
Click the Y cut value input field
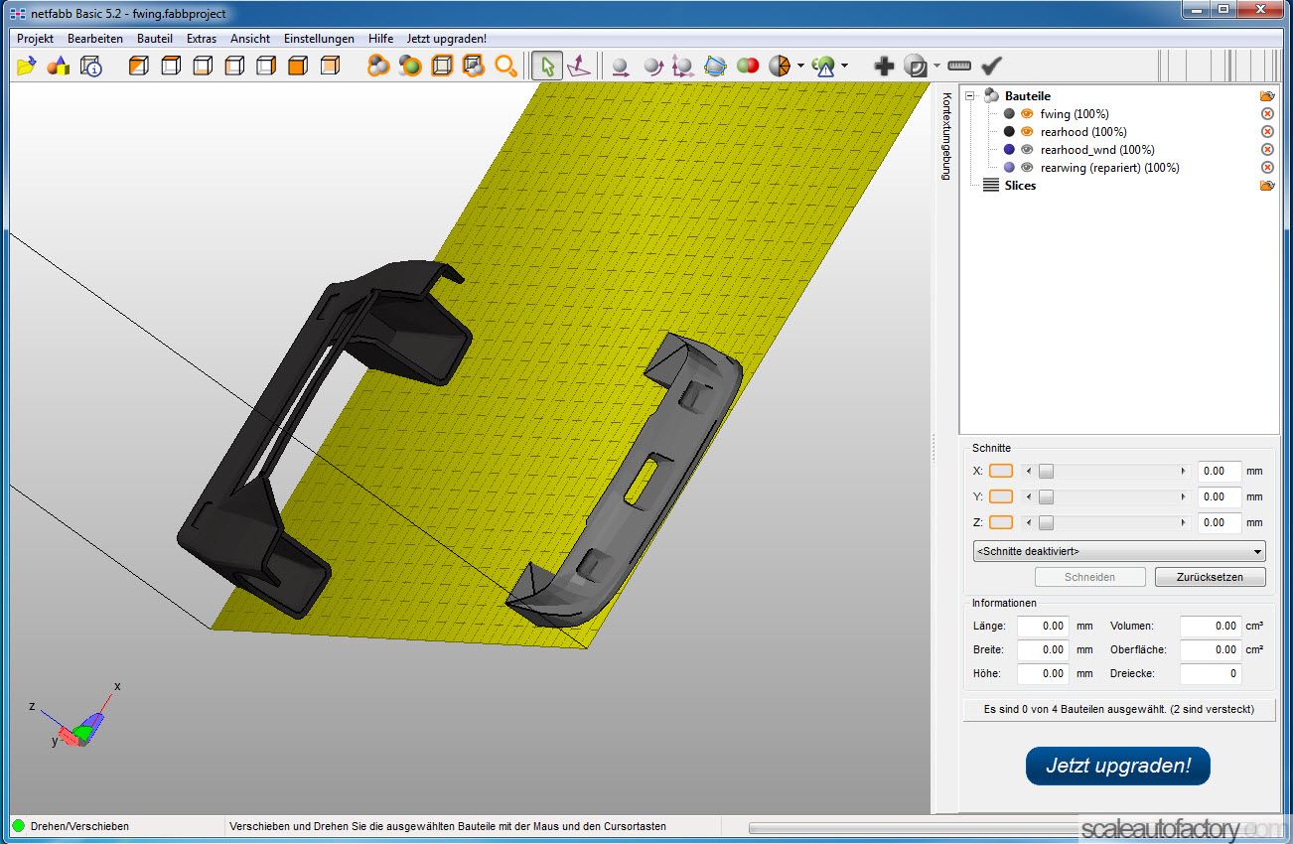click(1219, 496)
